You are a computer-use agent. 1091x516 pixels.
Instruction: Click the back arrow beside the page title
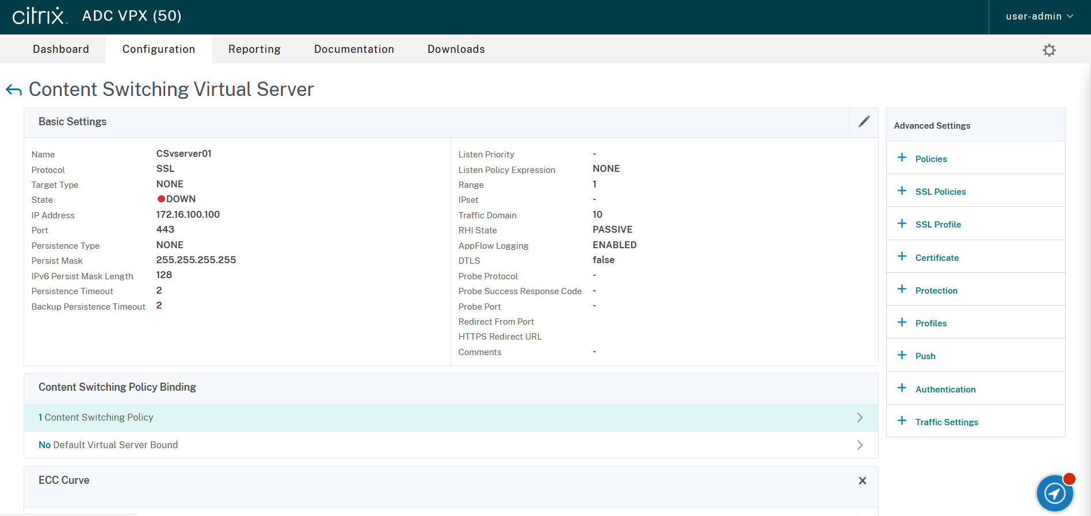click(14, 90)
